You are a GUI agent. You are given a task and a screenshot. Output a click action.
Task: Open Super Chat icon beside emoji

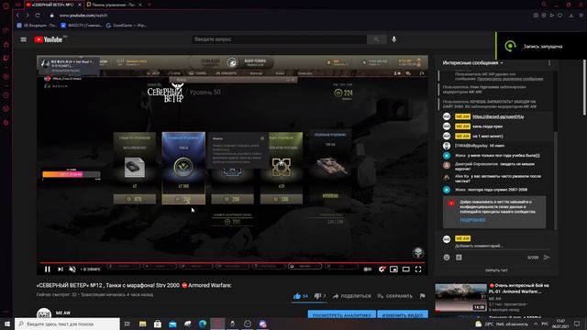click(459, 258)
